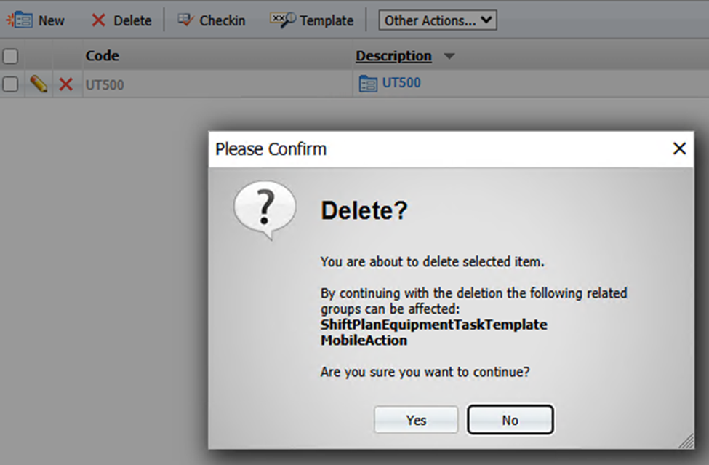
Task: Open the Other Actions dropdown
Action: pyautogui.click(x=438, y=20)
